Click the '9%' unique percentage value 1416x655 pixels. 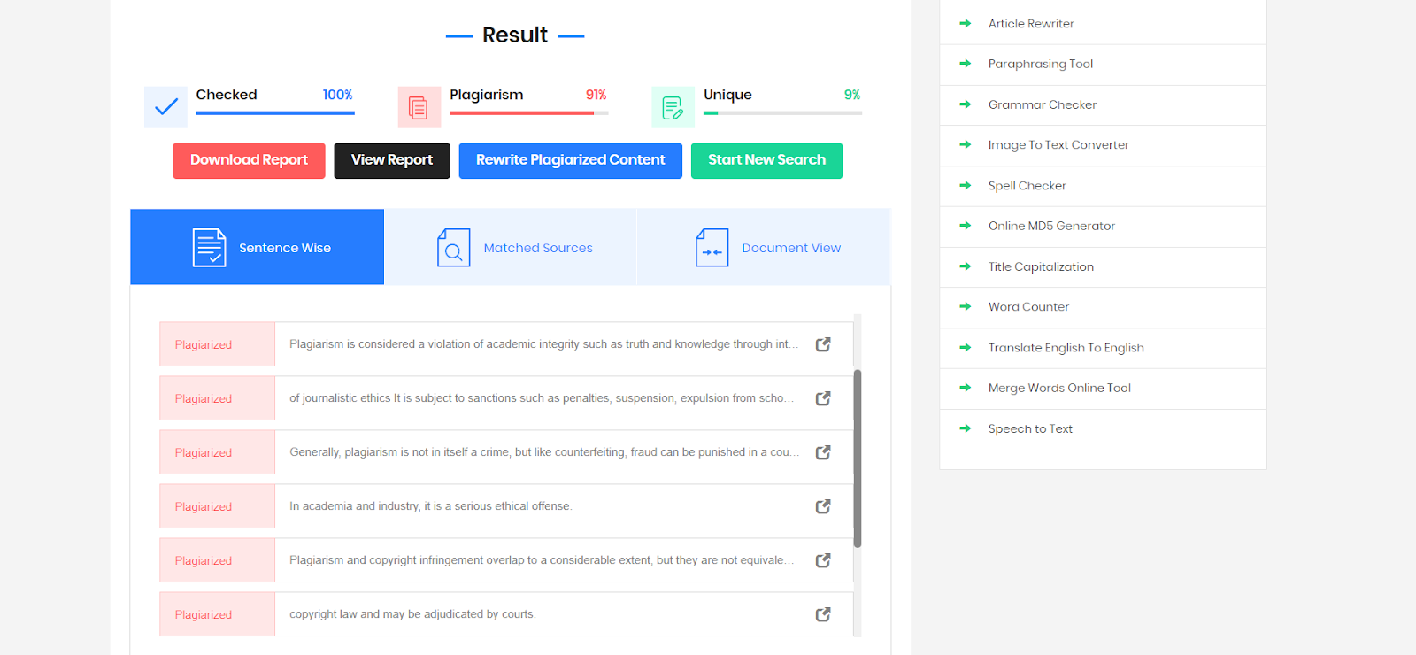tap(852, 95)
